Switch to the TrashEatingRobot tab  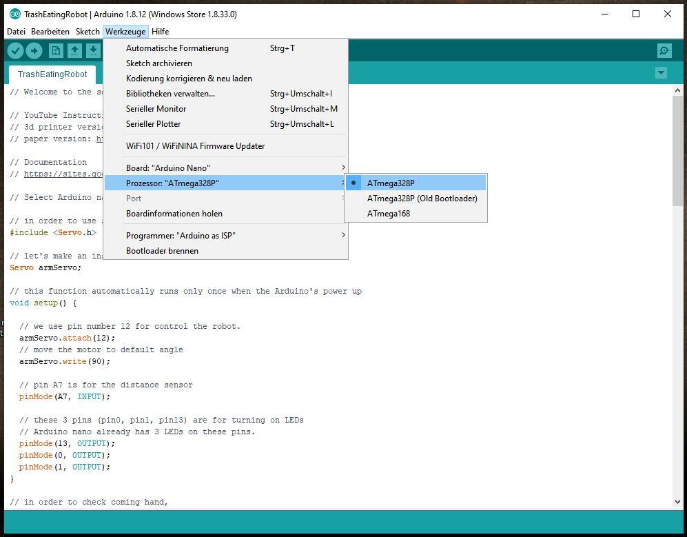point(52,74)
